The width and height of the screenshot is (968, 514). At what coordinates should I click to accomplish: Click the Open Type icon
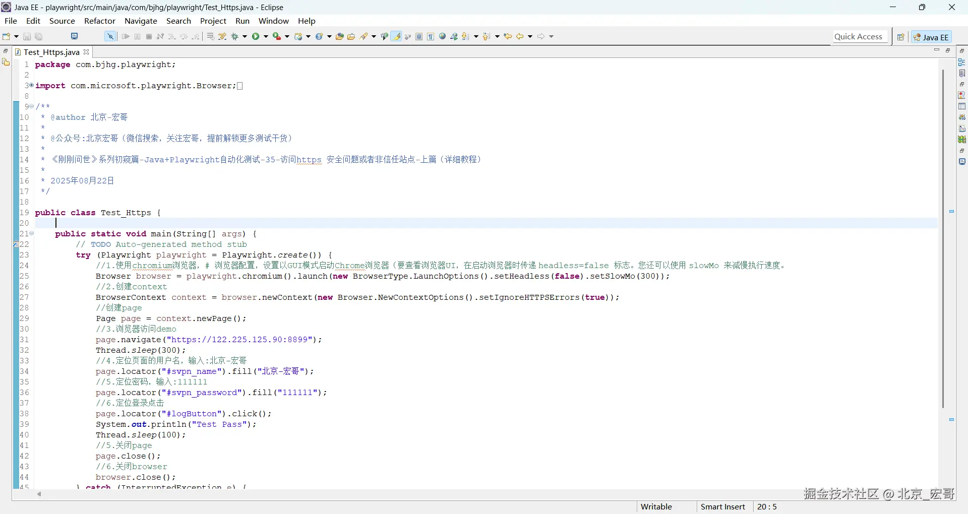click(x=340, y=36)
